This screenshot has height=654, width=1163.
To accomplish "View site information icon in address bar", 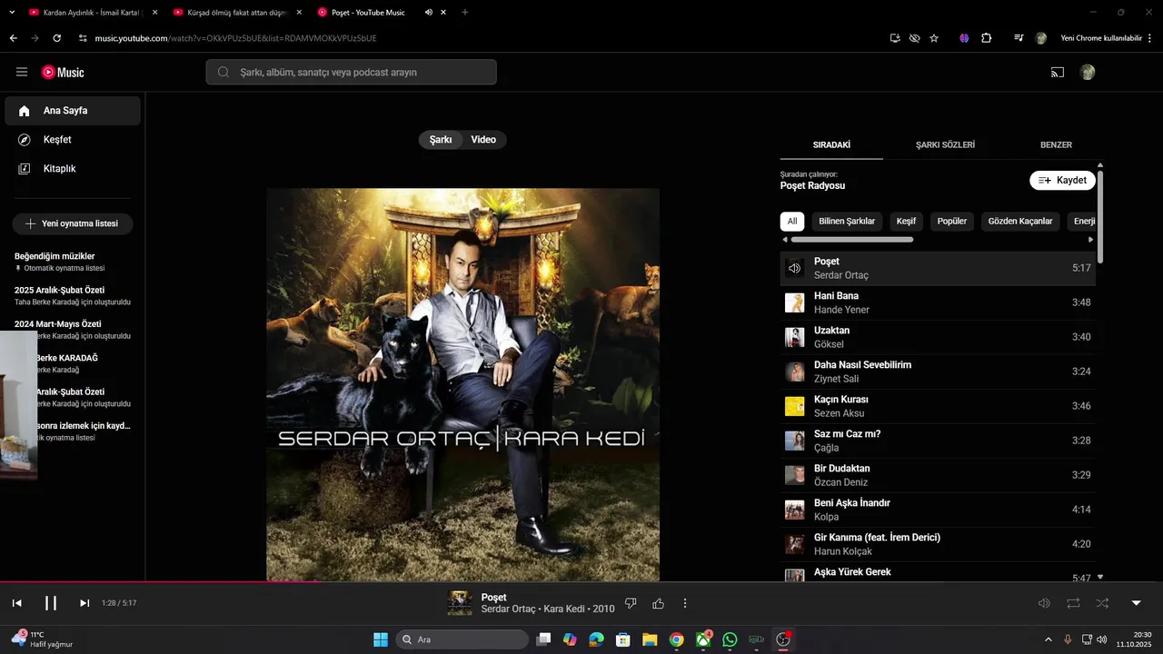I will [83, 38].
